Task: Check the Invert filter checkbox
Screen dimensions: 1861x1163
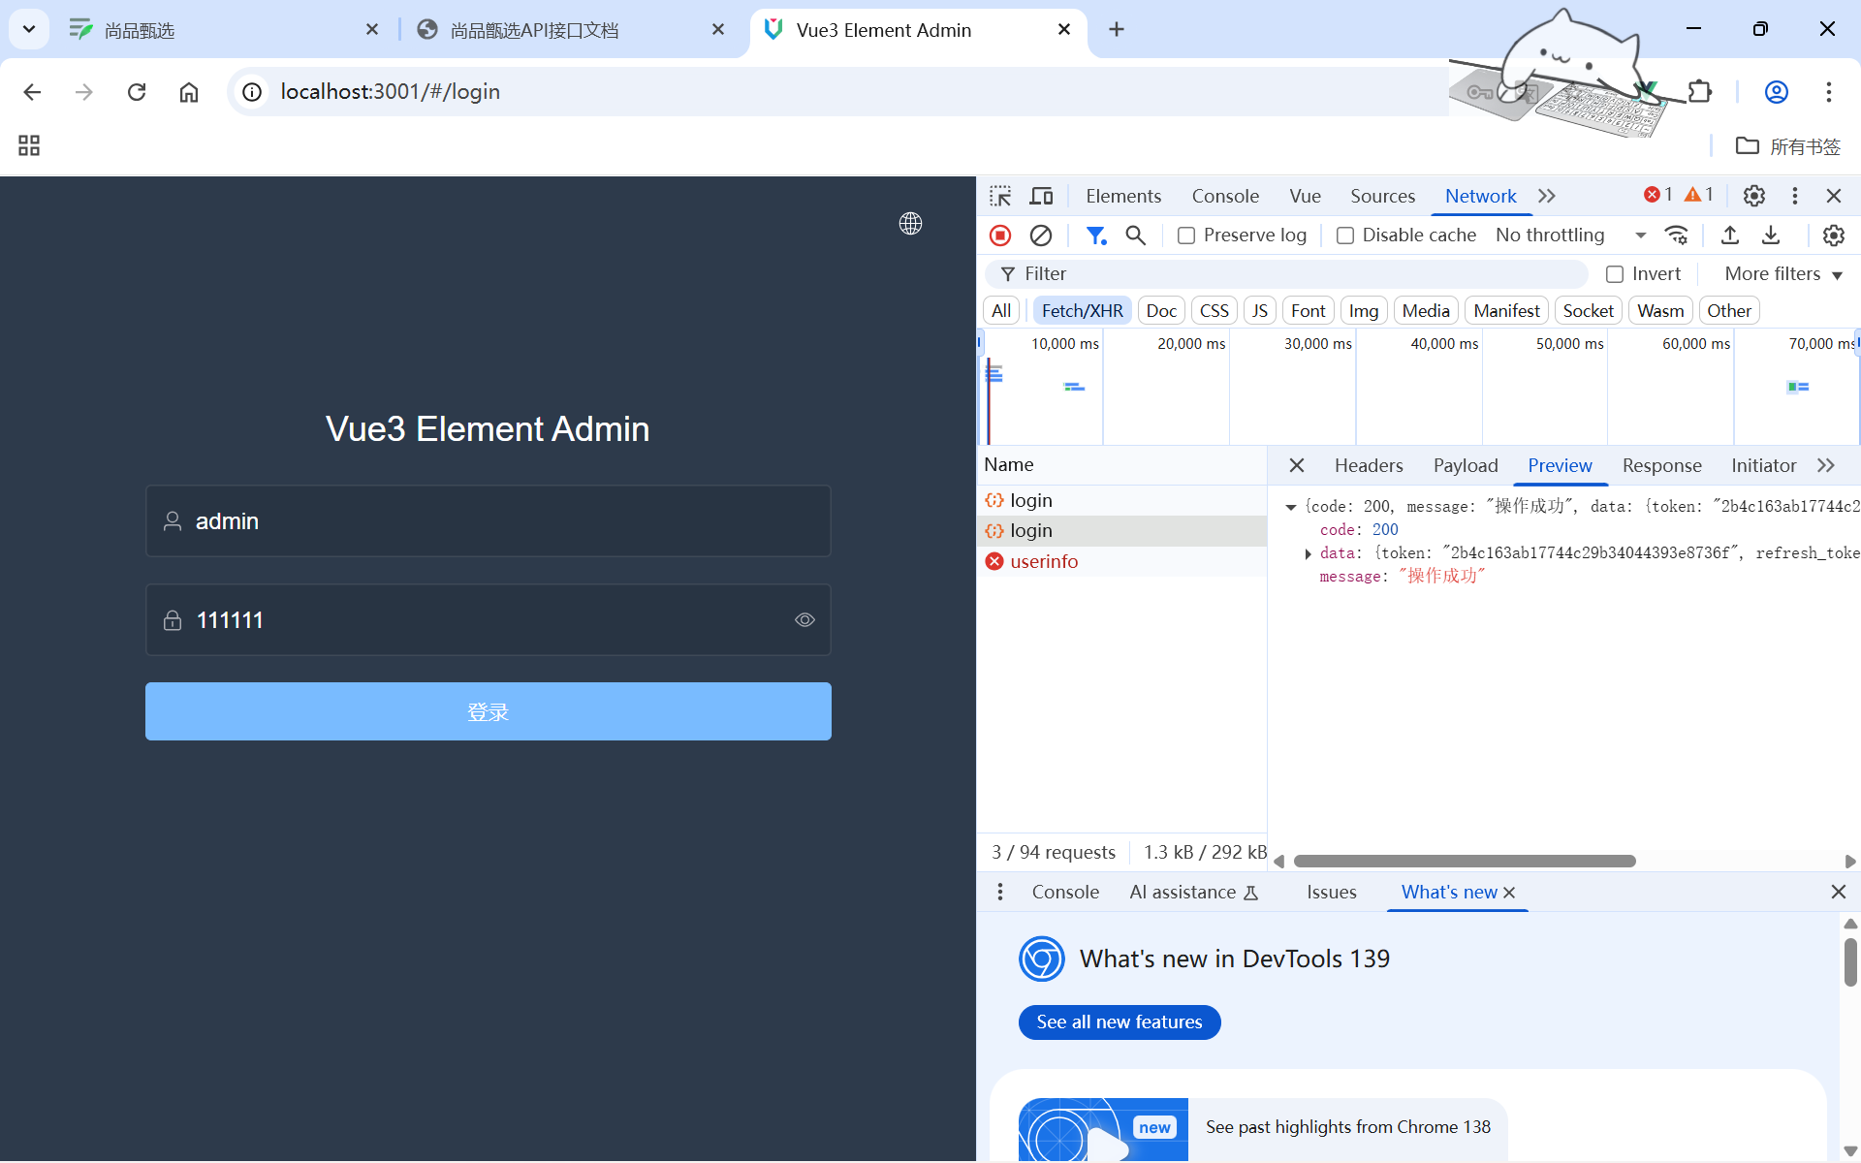Action: [x=1615, y=274]
